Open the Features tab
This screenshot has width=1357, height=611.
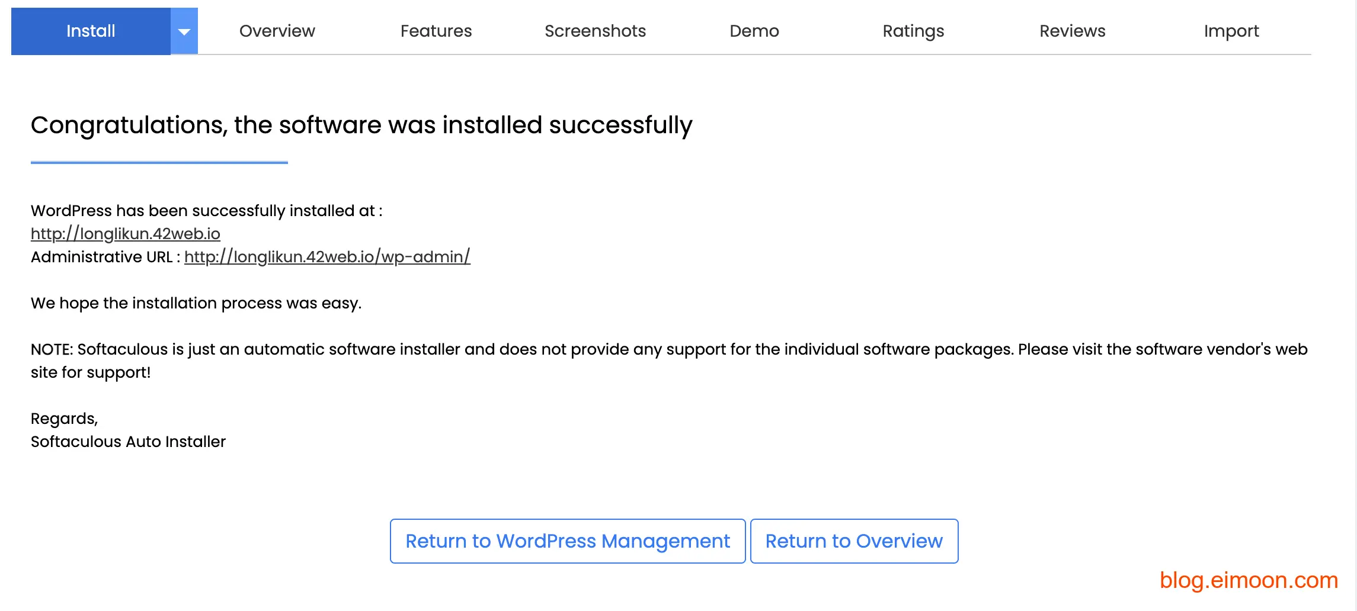point(436,31)
